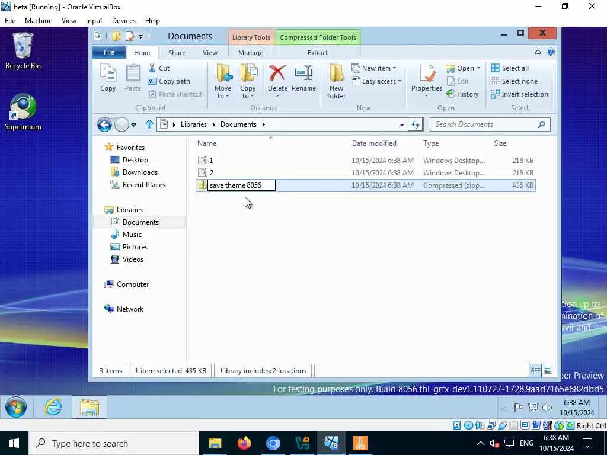
Task: Click the guest volume speaker tray icon
Action: click(547, 408)
